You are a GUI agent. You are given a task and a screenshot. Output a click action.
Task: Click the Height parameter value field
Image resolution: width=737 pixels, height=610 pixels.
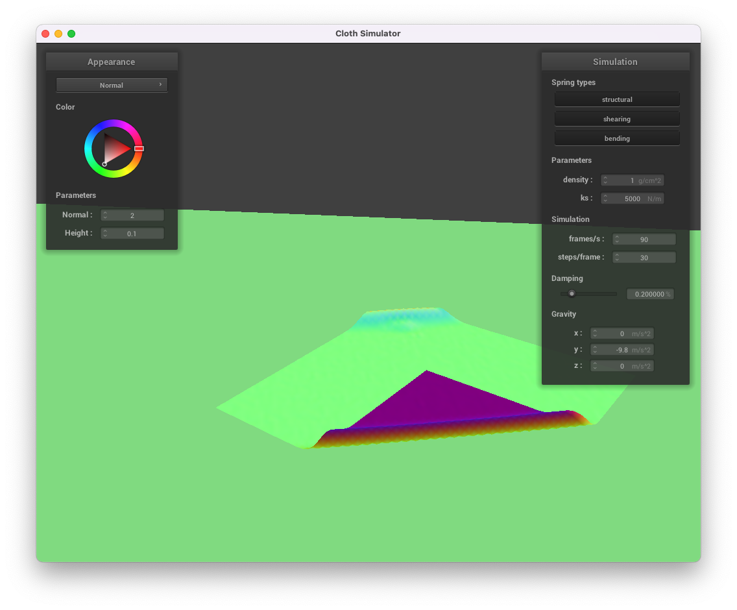tap(132, 233)
